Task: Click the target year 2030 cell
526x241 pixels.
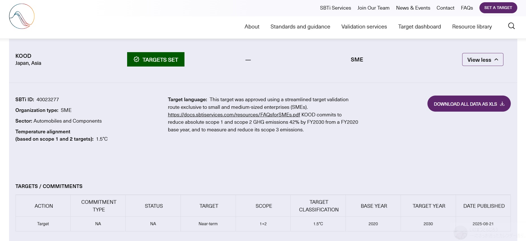Action: (x=428, y=224)
